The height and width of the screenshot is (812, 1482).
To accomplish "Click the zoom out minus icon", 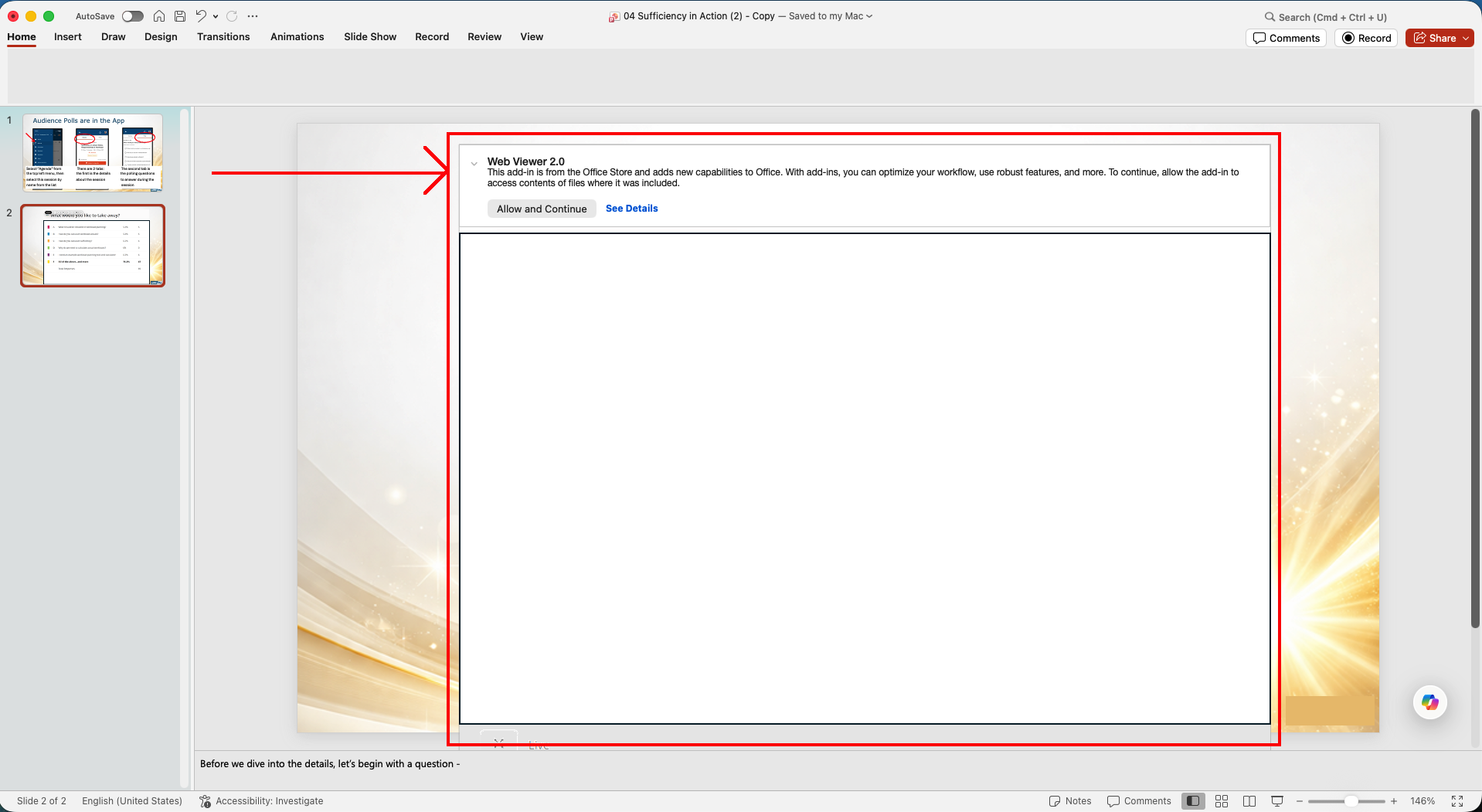I will 1300,801.
